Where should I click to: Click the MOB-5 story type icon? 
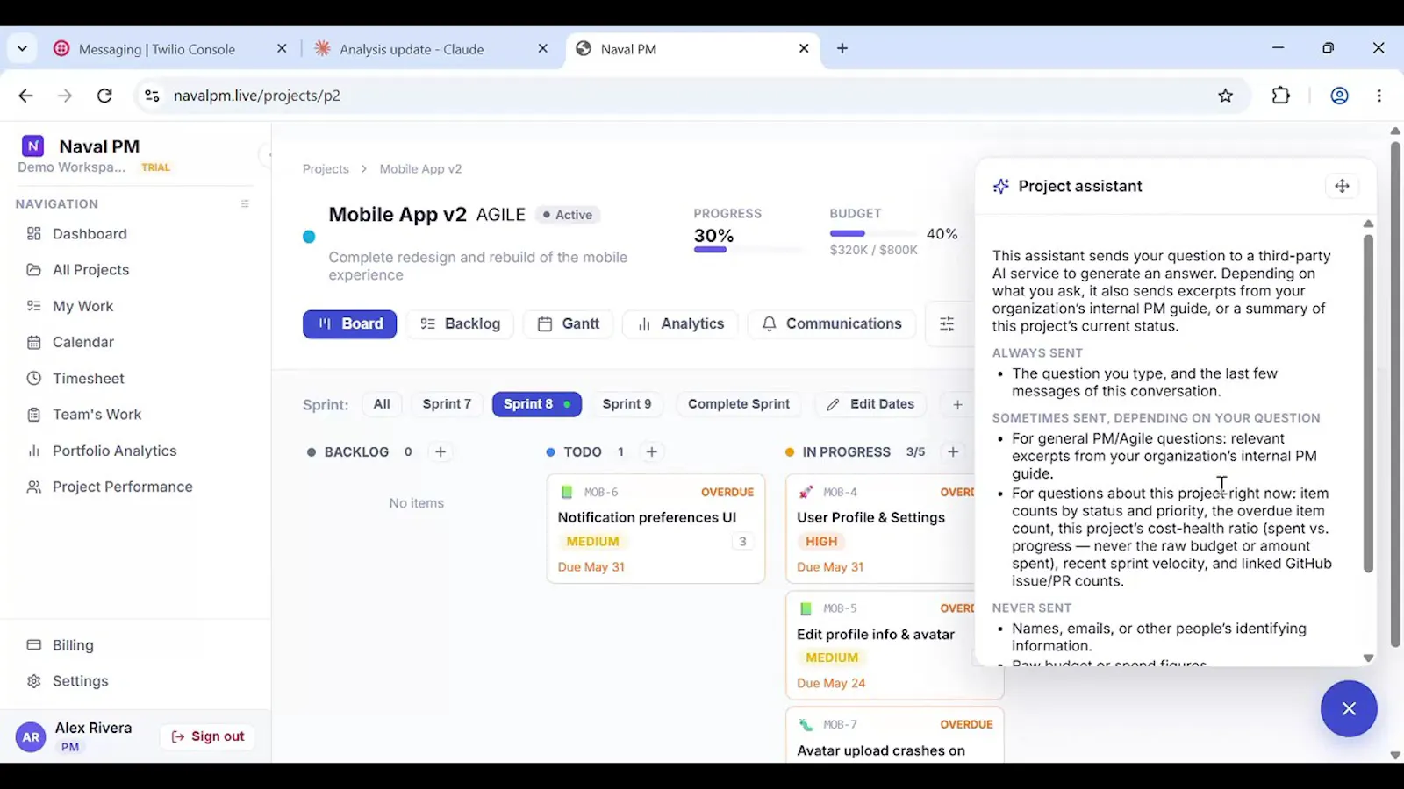[806, 608]
